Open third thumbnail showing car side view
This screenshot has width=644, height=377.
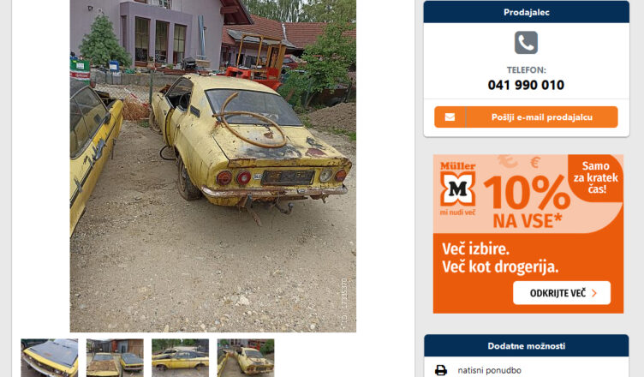tap(181, 357)
